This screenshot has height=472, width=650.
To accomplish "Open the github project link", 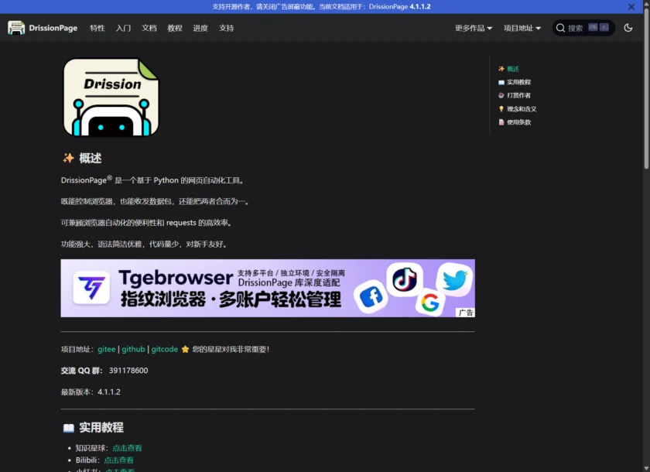I will (x=132, y=349).
